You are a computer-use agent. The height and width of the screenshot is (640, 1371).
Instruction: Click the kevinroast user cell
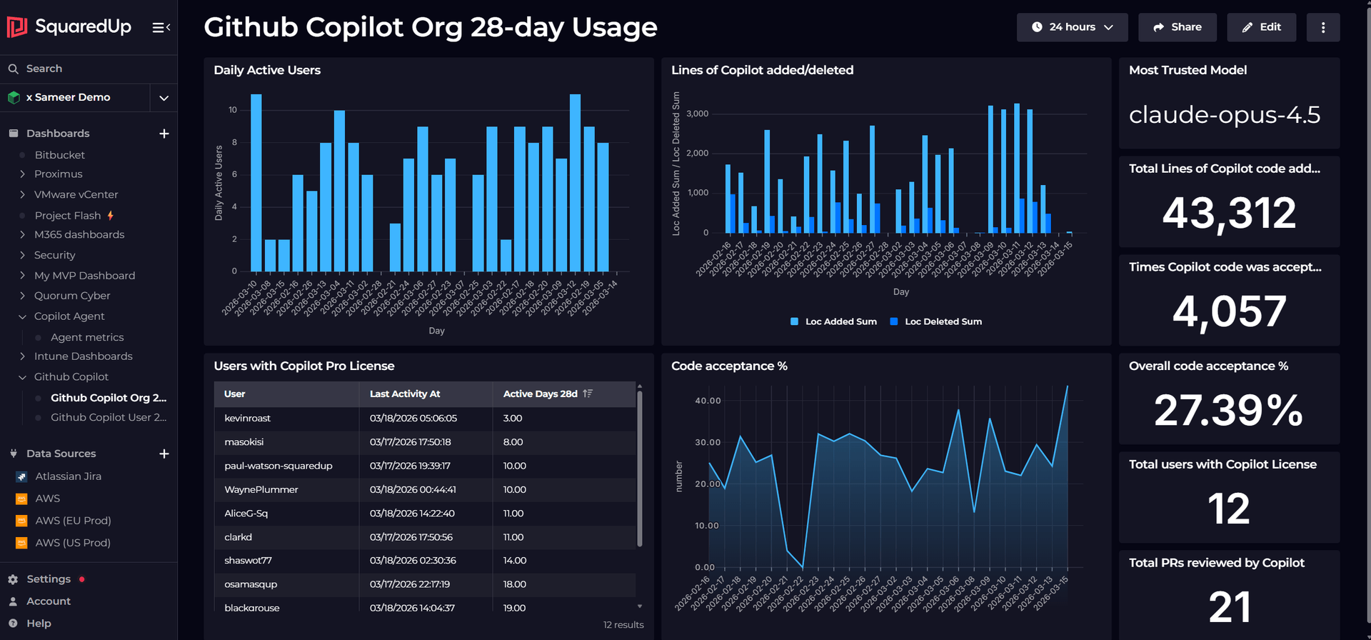[x=286, y=419]
